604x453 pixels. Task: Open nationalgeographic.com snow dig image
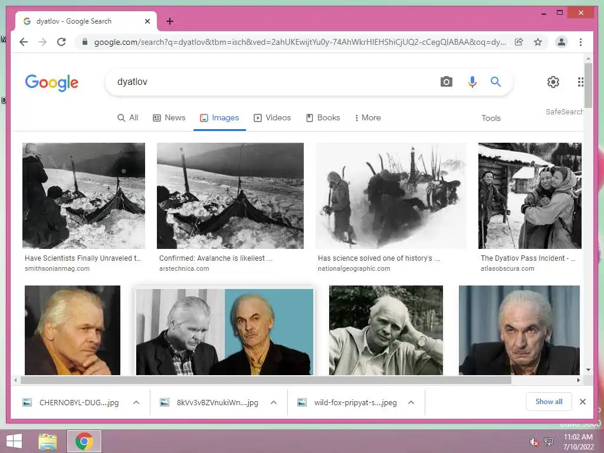point(391,196)
